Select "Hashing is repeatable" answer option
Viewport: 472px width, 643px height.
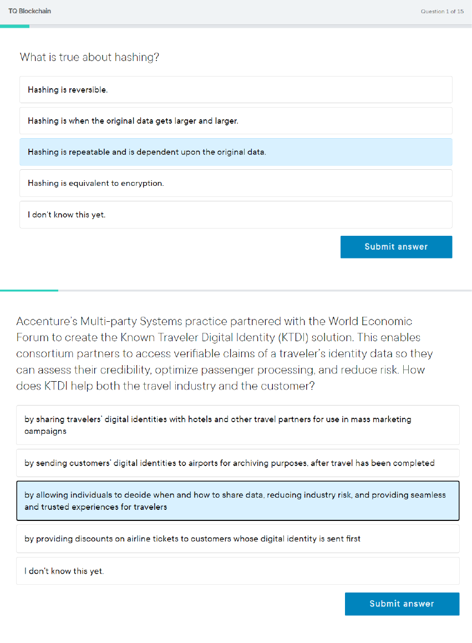pos(236,152)
